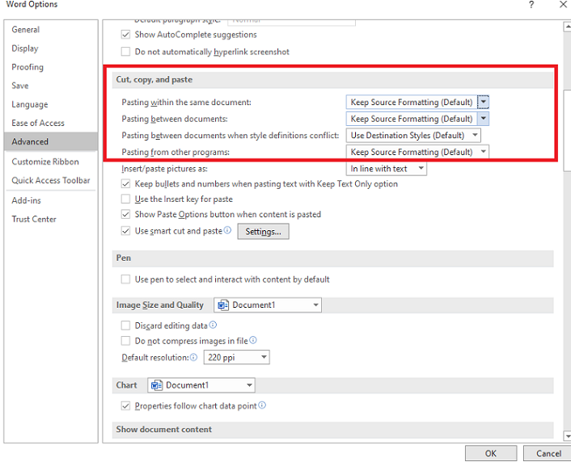
Task: Toggle Keep bullets and numbers when pasting checkbox
Action: 125,183
